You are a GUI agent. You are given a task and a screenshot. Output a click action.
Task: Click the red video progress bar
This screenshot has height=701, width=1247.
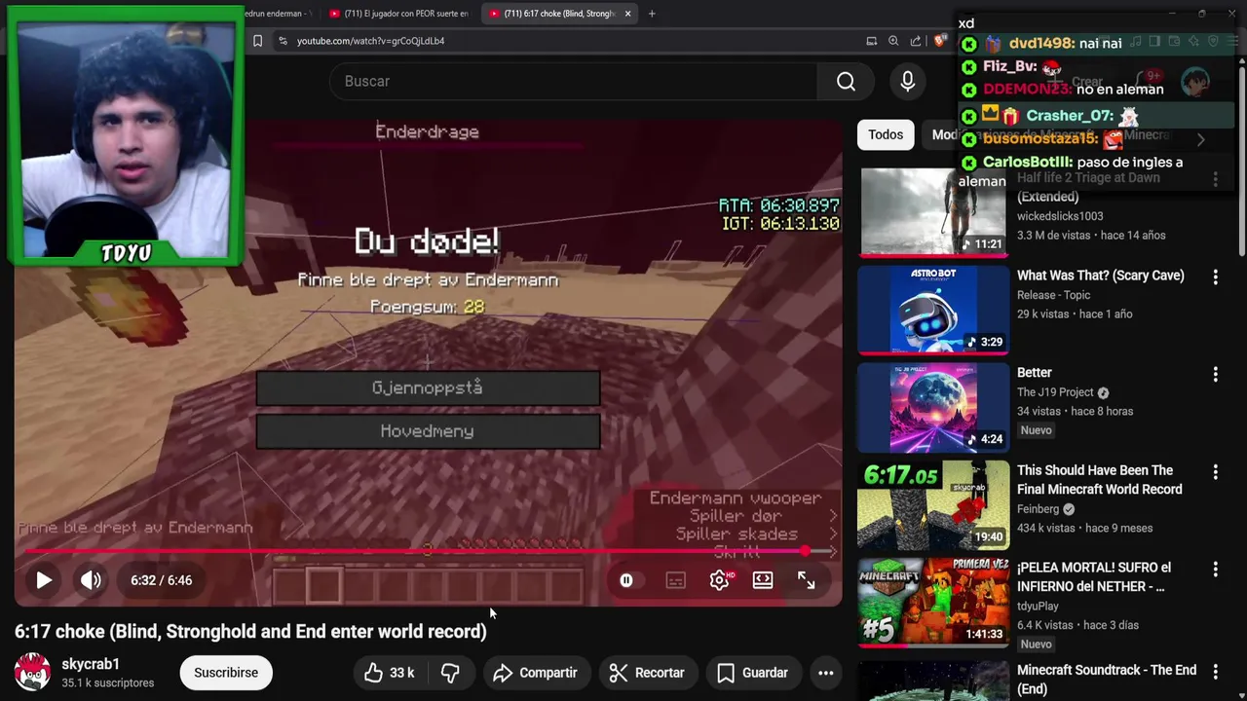coord(429,552)
